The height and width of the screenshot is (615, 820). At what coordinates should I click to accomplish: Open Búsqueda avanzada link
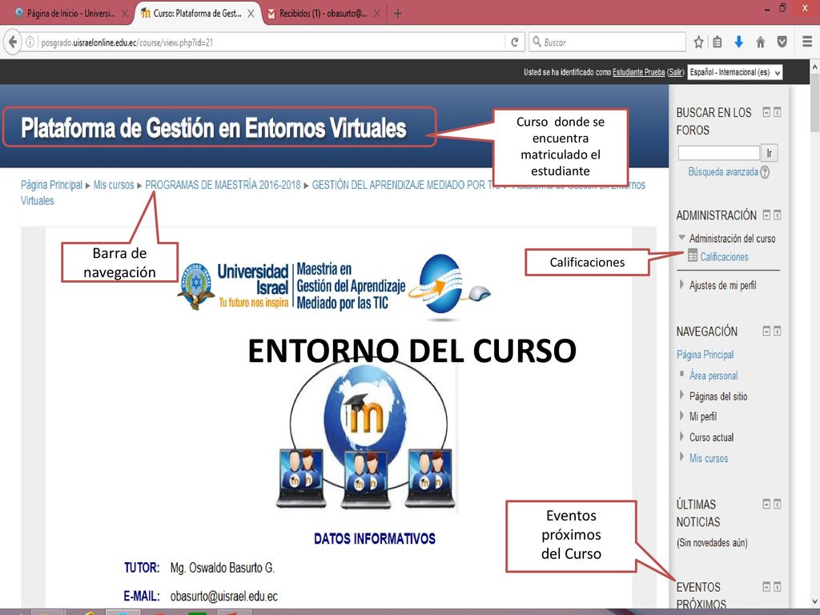click(x=723, y=172)
